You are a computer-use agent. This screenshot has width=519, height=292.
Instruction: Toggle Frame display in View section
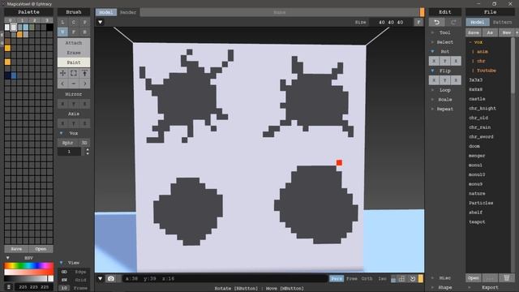(74, 288)
